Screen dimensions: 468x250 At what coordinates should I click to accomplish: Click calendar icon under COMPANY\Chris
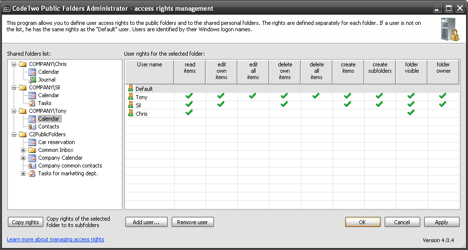32,72
